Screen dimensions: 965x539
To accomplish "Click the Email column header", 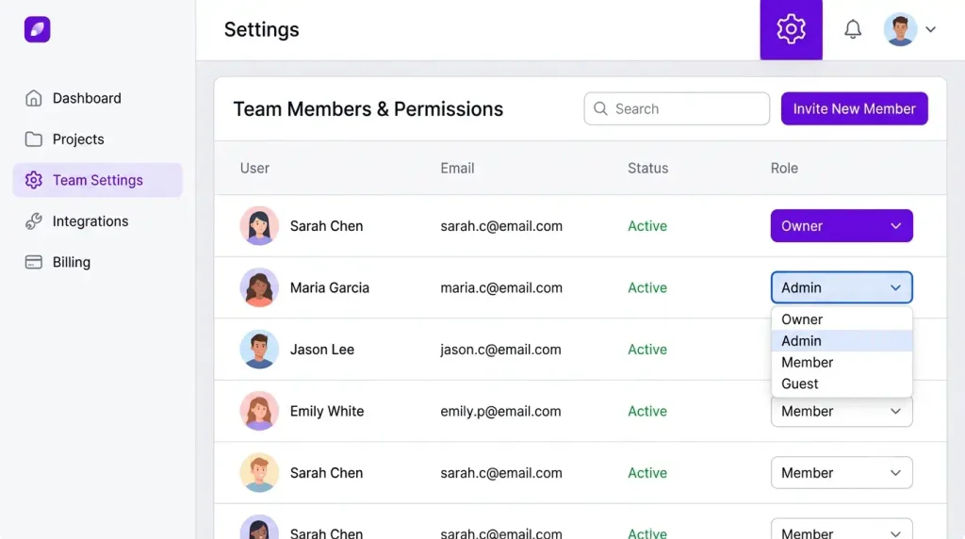I will pos(457,168).
